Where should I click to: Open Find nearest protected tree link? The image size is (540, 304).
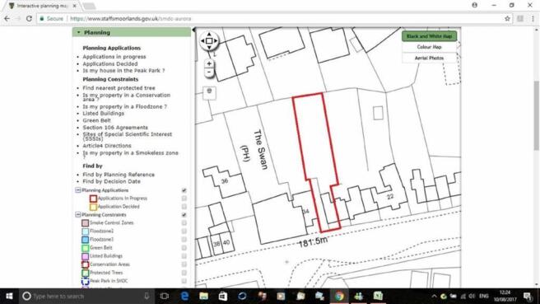point(119,88)
